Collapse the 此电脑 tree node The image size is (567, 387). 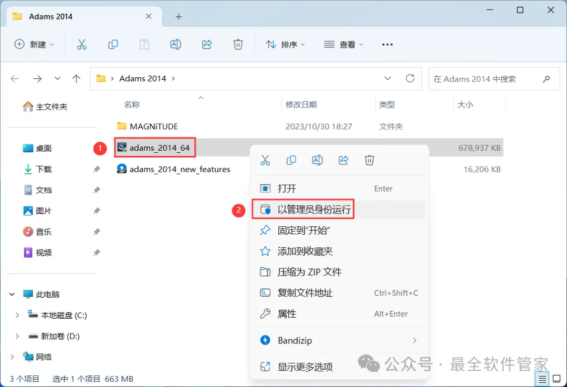[12, 295]
